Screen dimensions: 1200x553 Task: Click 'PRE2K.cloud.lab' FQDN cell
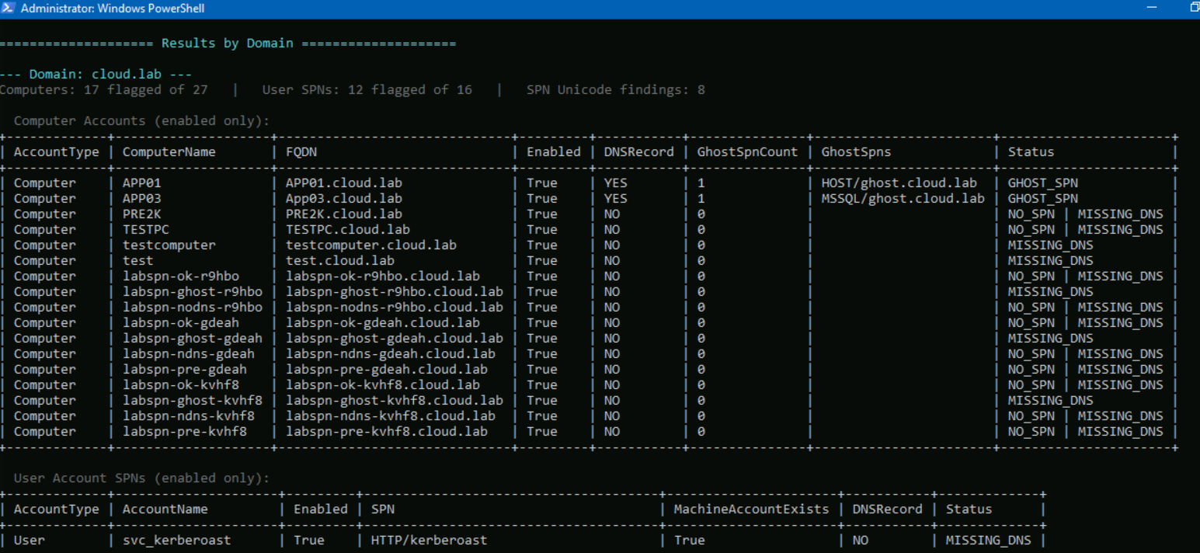pos(343,214)
